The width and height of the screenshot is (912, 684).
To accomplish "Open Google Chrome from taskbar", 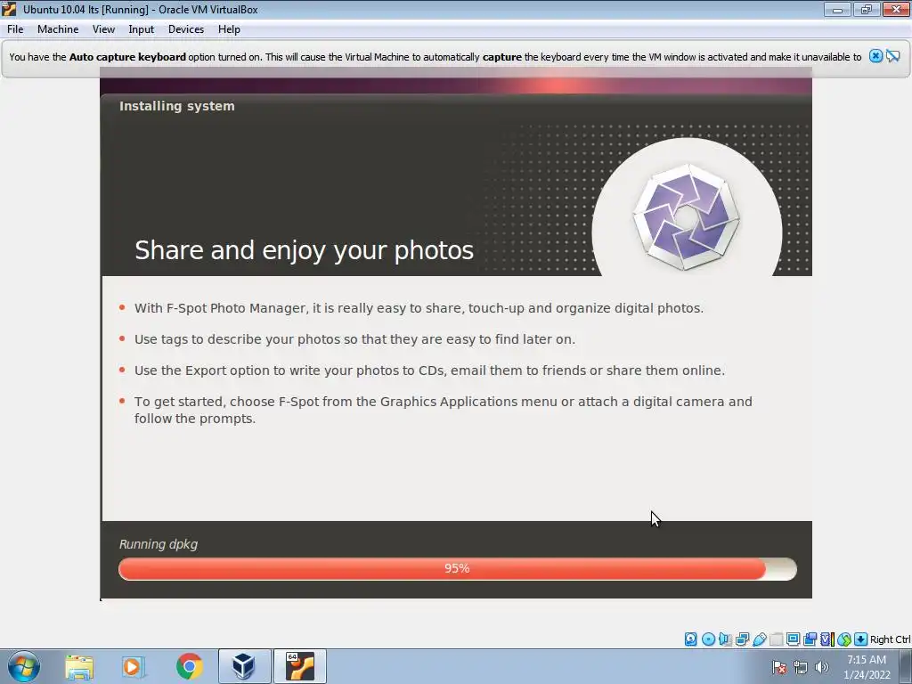I will [x=189, y=666].
